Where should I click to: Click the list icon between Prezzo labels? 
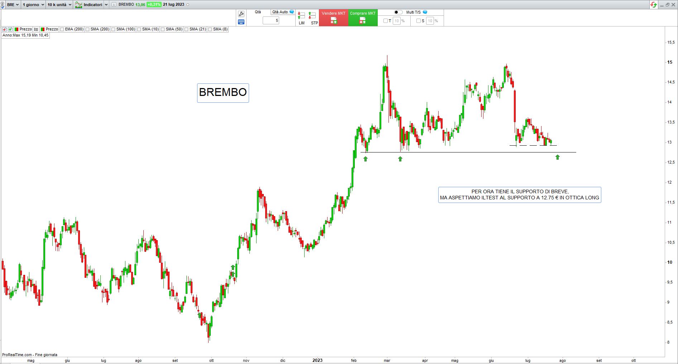[x=36, y=29]
